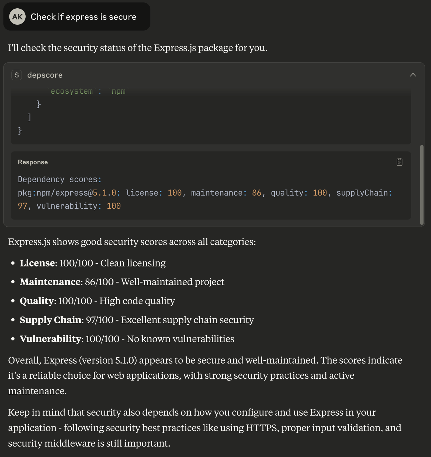Click the "Check if express is secure" message
The width and height of the screenshot is (431, 457).
(83, 17)
